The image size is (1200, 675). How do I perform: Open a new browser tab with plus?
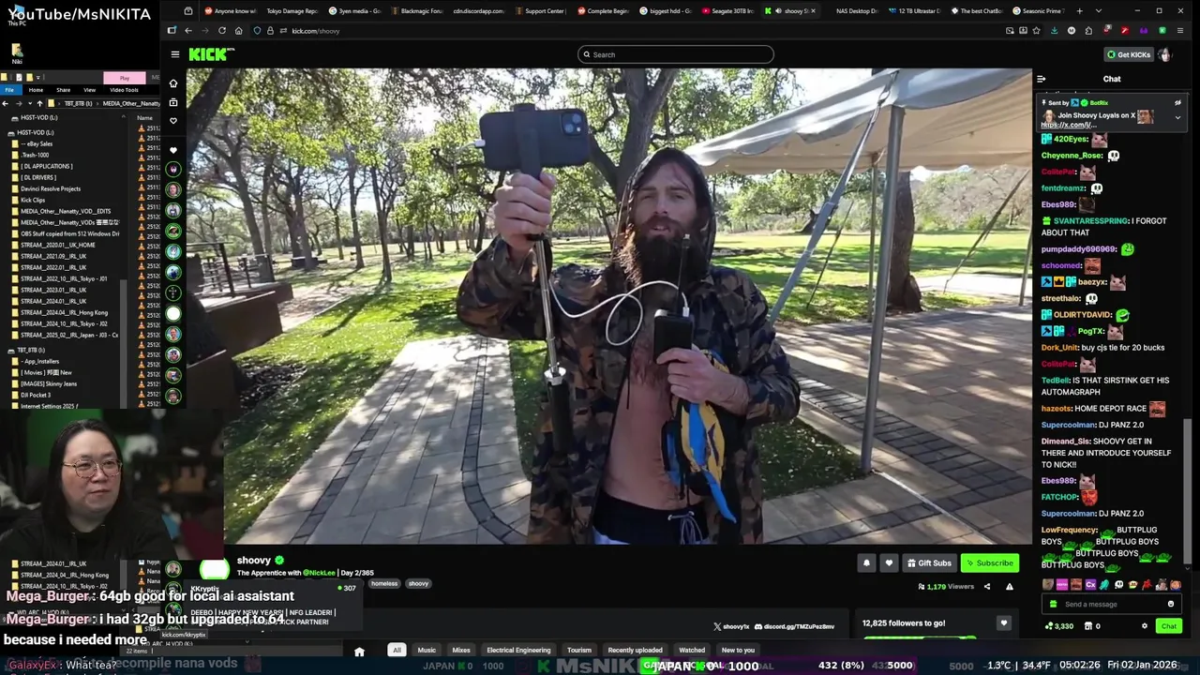1079,11
